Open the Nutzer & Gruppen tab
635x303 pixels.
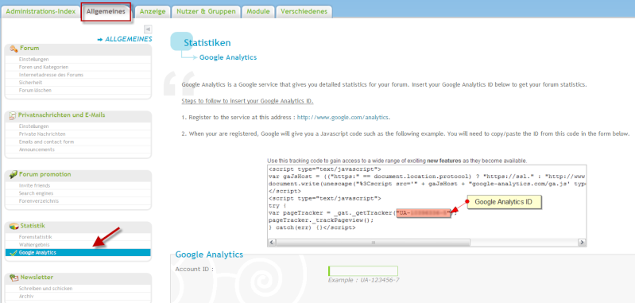[x=206, y=11]
